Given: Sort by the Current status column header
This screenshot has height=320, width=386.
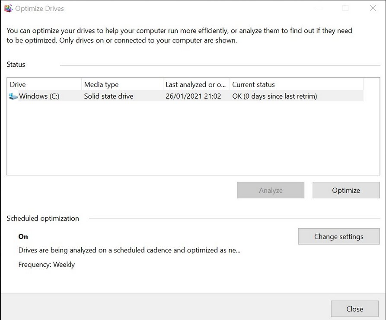Looking at the screenshot, I should 297,84.
